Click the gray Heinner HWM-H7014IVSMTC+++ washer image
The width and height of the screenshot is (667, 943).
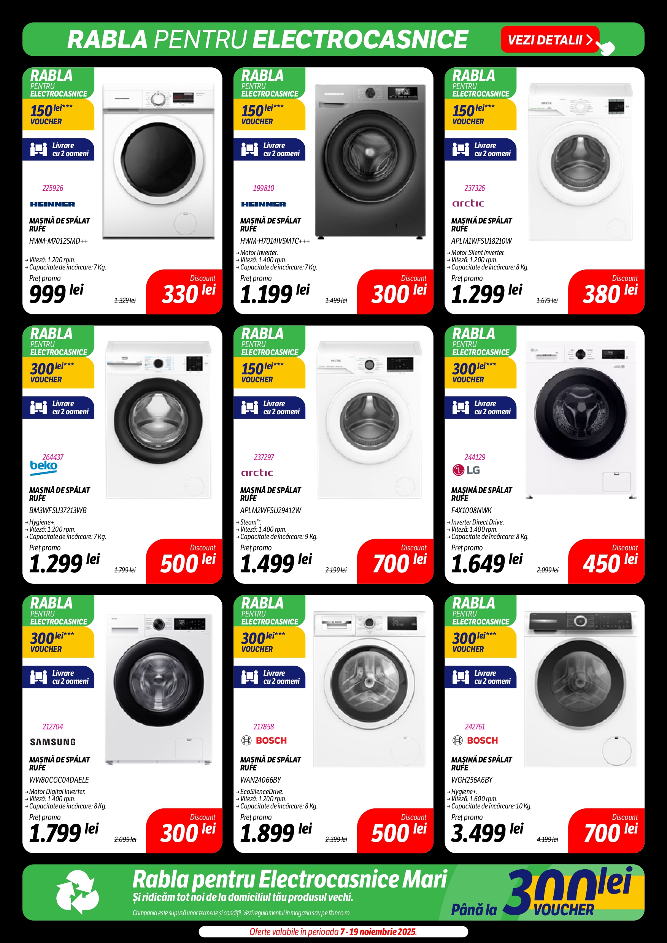pyautogui.click(x=370, y=162)
